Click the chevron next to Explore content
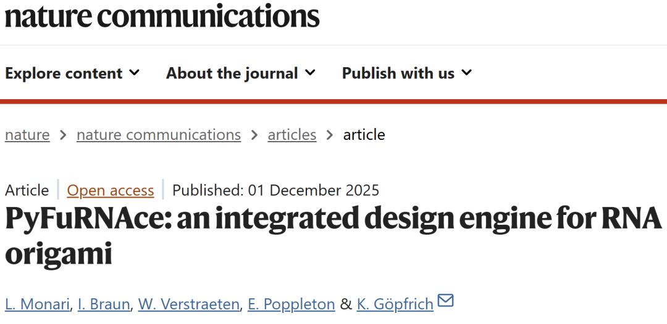Image resolution: width=667 pixels, height=324 pixels. click(x=134, y=73)
